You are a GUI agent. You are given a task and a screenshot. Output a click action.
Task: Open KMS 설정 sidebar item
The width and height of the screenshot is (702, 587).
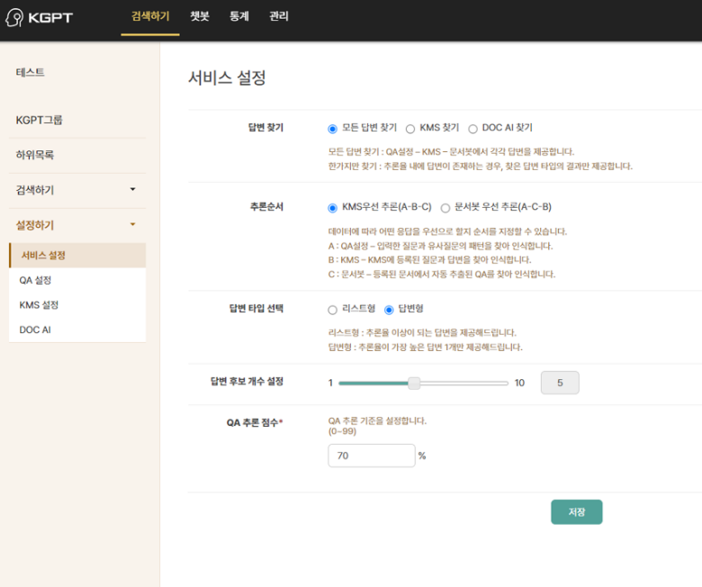tap(39, 305)
